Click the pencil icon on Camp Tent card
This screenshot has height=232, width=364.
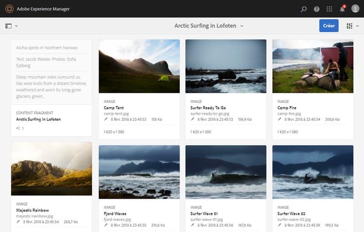(x=106, y=119)
